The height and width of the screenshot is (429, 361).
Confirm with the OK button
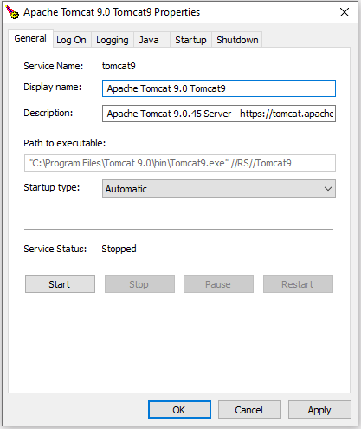point(179,410)
